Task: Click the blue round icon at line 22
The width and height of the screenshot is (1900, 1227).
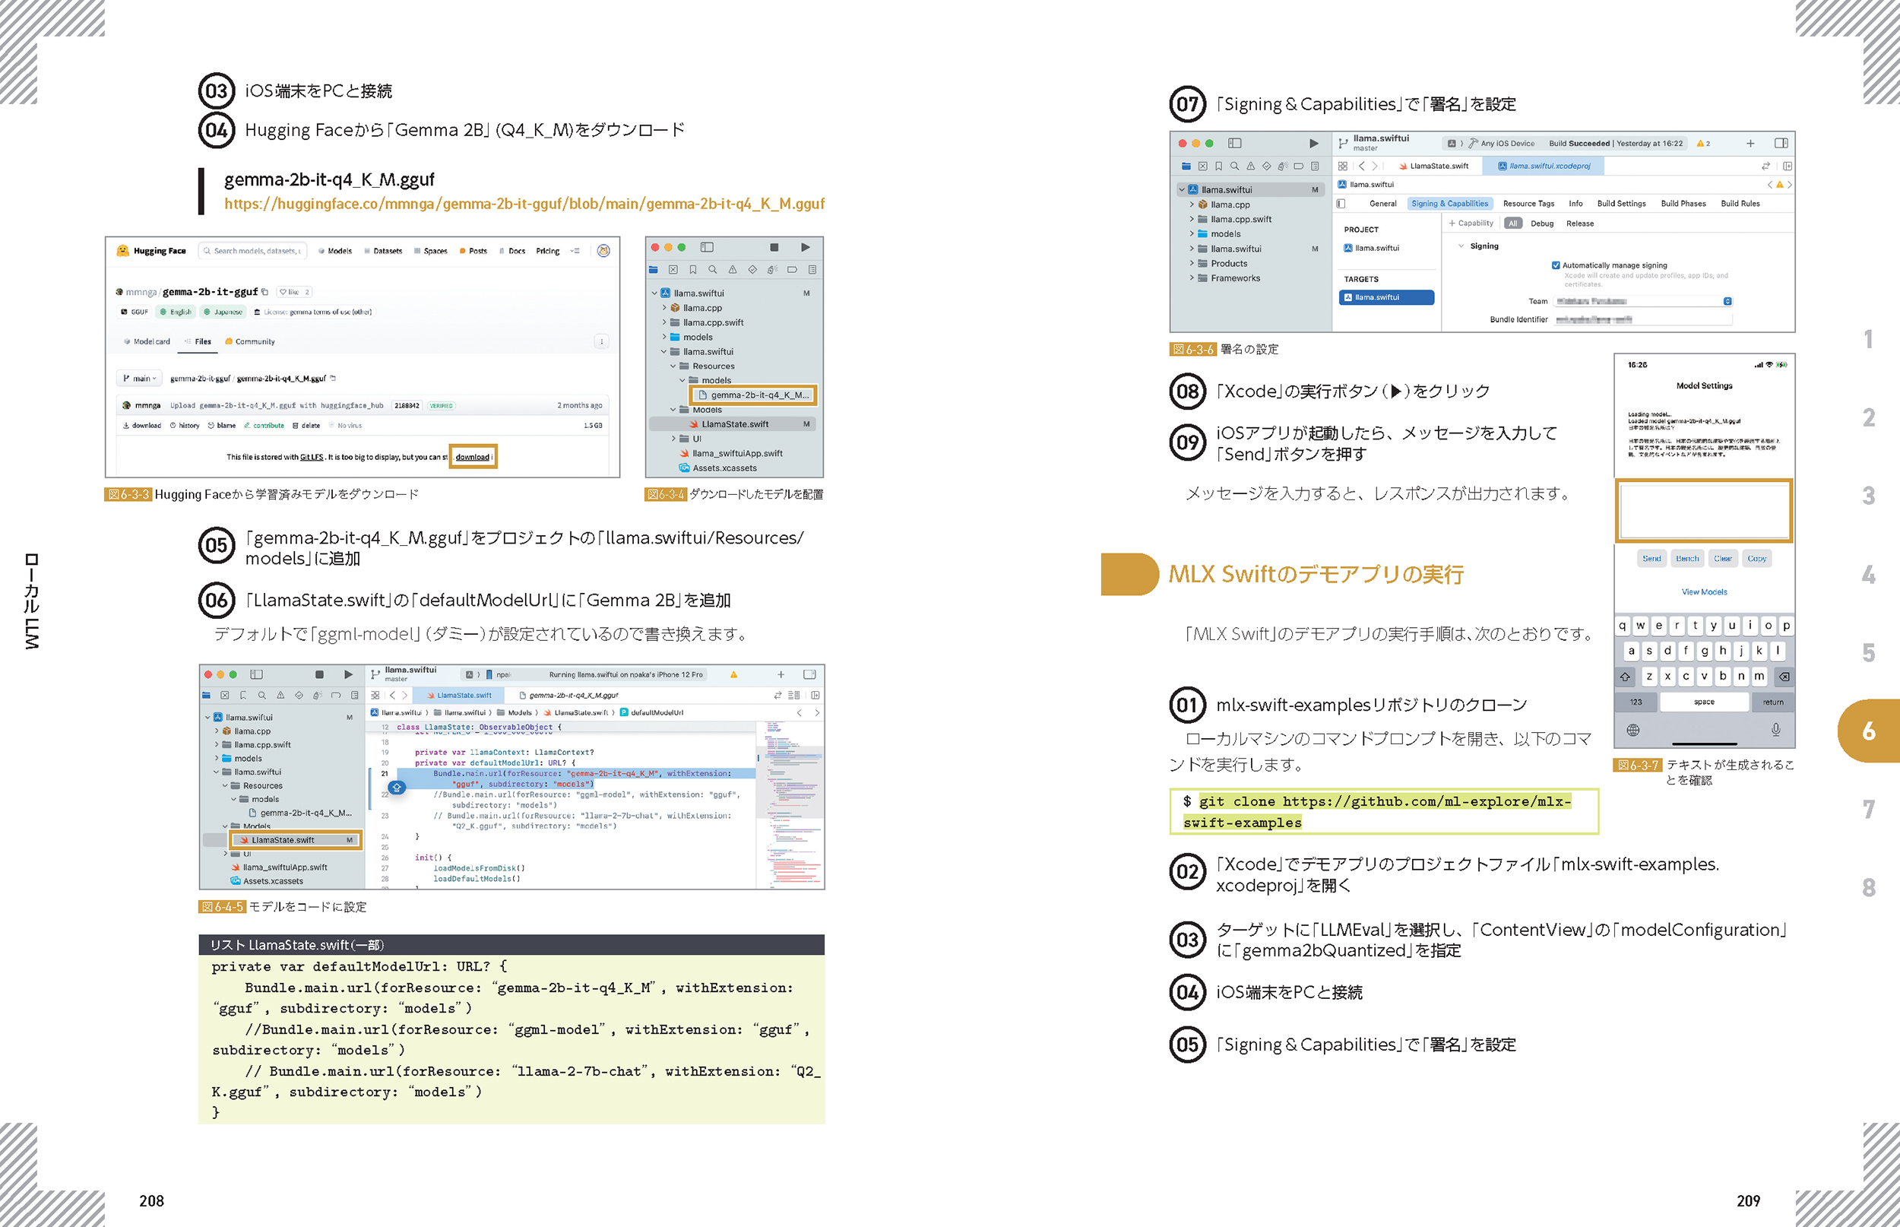Action: [397, 787]
